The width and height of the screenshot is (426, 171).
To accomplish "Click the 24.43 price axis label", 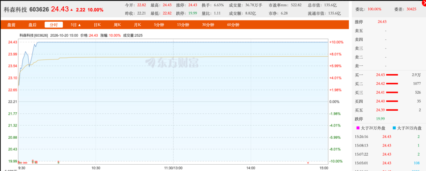I will pos(13,42).
